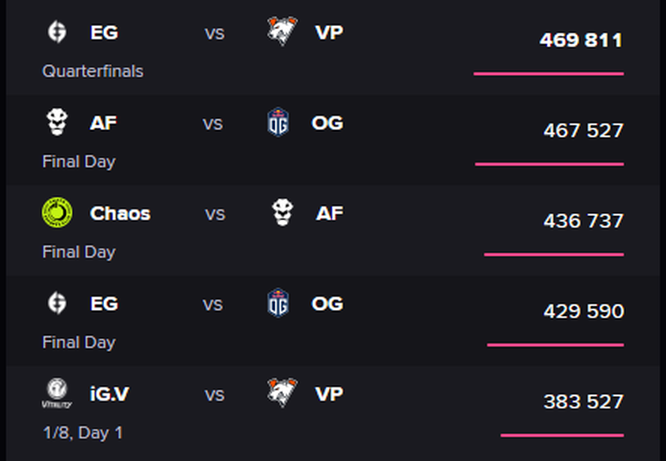Select the 429 590 viewers count
The width and height of the screenshot is (666, 461).
tap(584, 311)
